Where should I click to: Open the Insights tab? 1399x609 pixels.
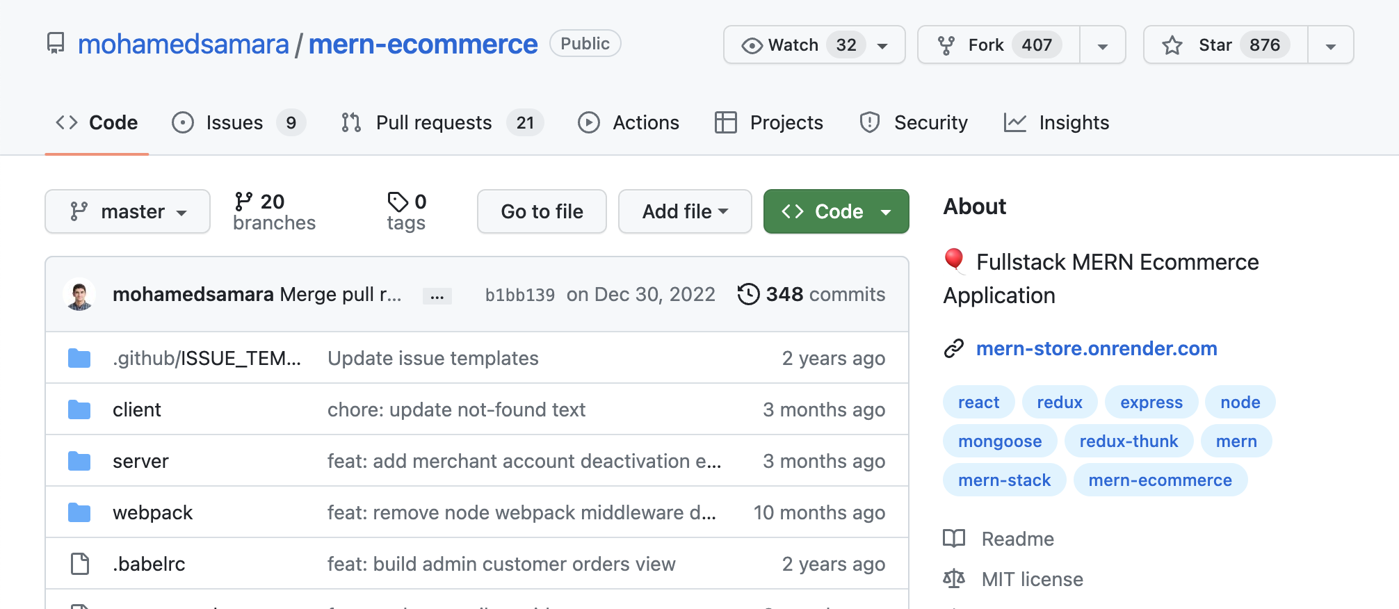(x=1057, y=122)
